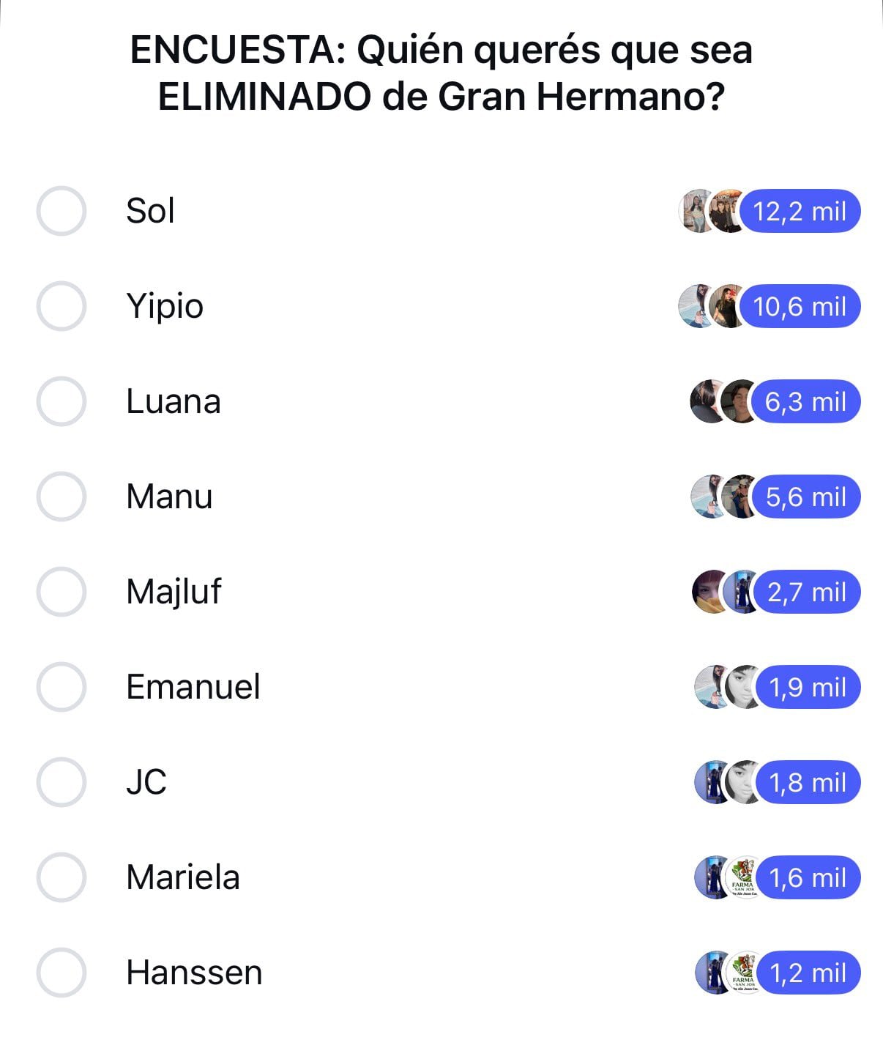Open the 6,3 mil vote count badge

click(805, 401)
